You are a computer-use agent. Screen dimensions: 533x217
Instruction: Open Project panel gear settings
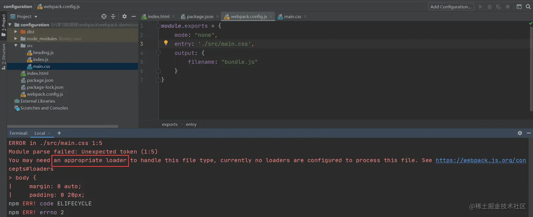(x=124, y=17)
